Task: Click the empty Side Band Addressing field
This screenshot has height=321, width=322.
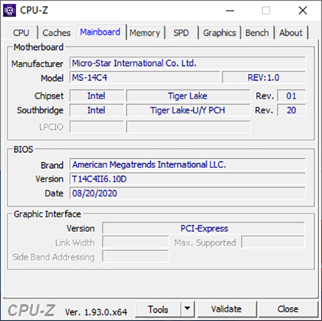Action: tap(135, 256)
